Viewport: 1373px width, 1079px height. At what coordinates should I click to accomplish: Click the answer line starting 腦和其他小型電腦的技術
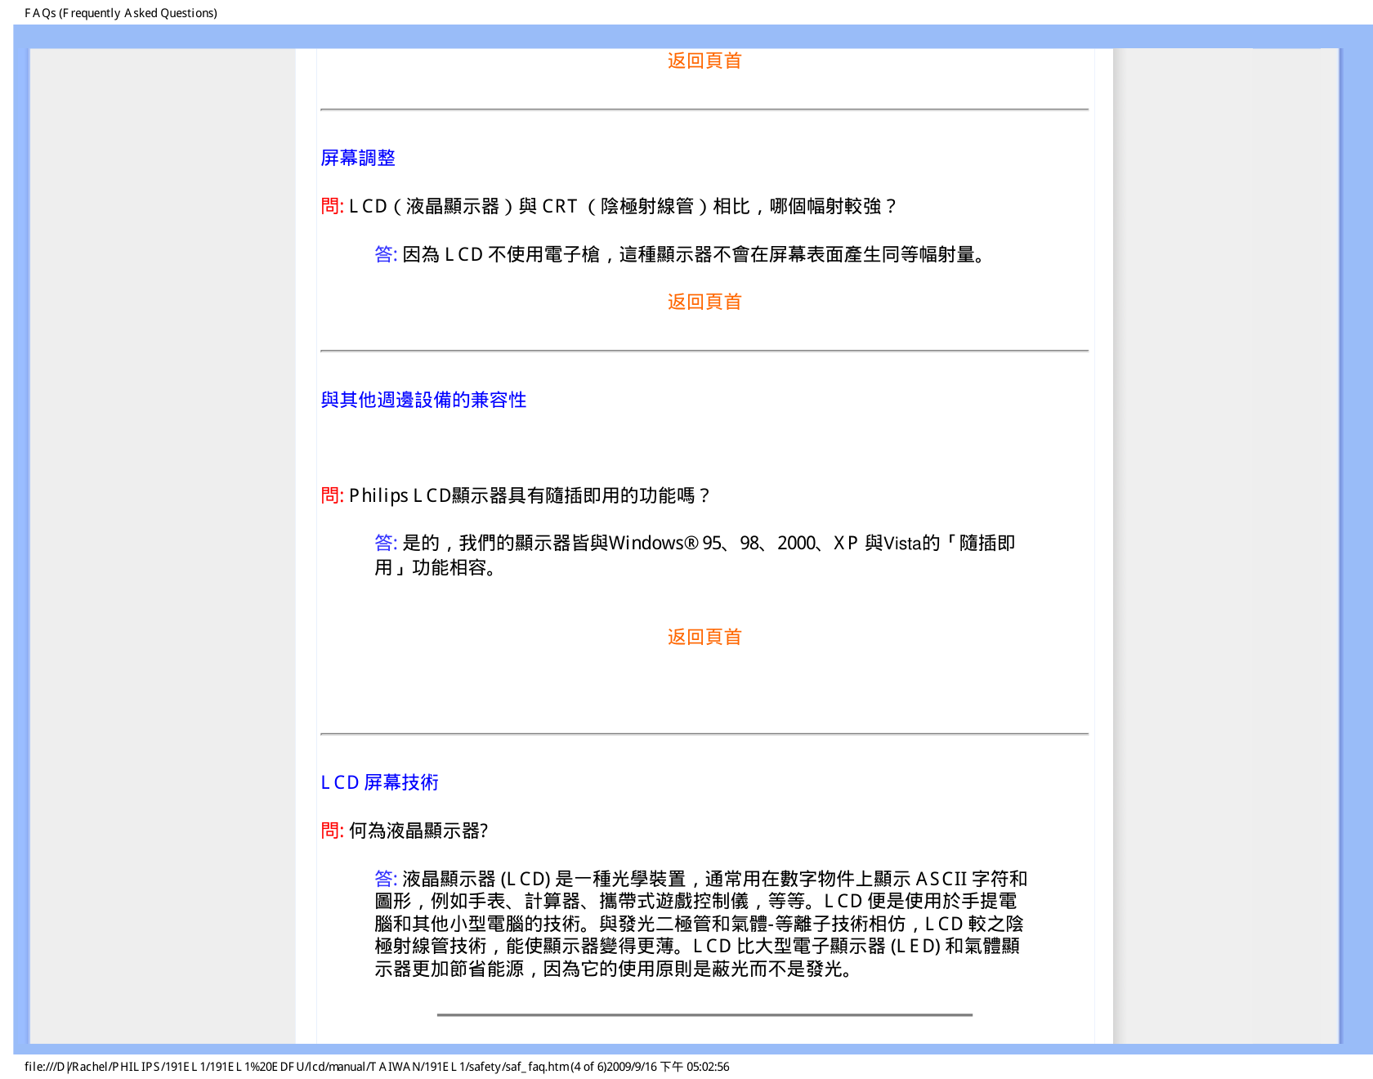click(699, 924)
